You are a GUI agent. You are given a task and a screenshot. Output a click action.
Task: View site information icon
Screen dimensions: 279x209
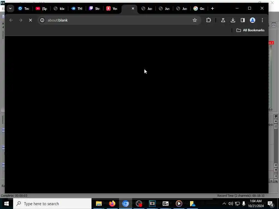[42, 20]
